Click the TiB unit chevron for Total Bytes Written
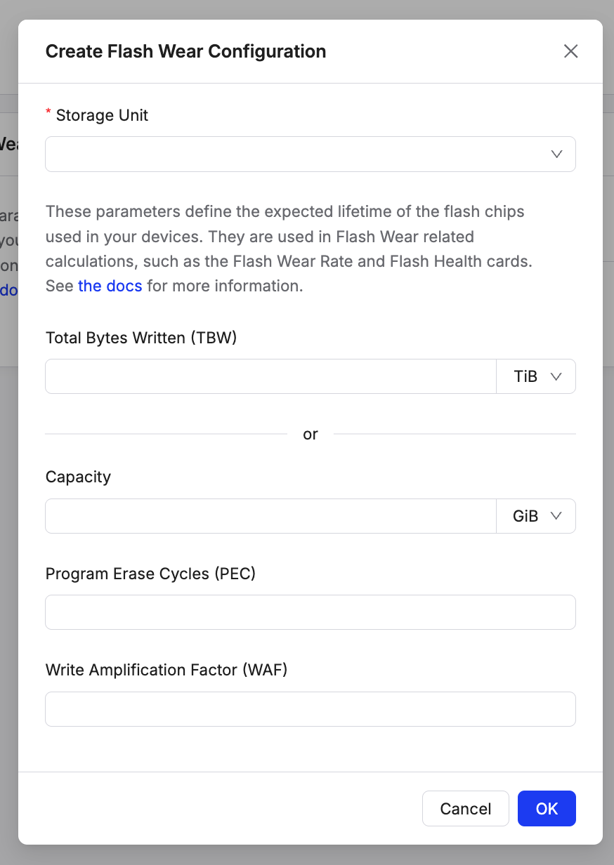614x865 pixels. click(556, 376)
